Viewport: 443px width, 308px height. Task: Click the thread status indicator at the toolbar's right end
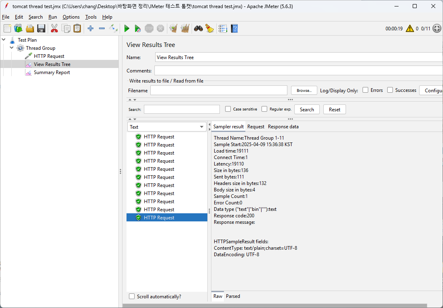(x=437, y=28)
